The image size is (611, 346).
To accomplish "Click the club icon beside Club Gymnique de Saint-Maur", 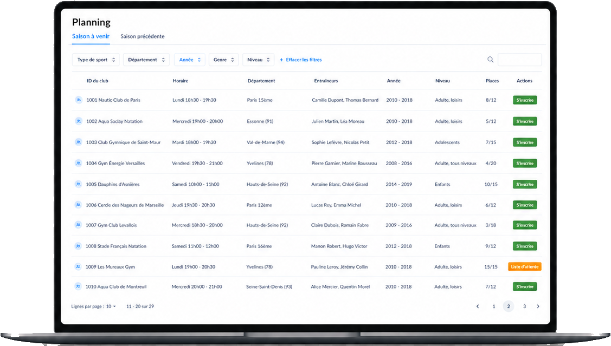I will pos(78,142).
